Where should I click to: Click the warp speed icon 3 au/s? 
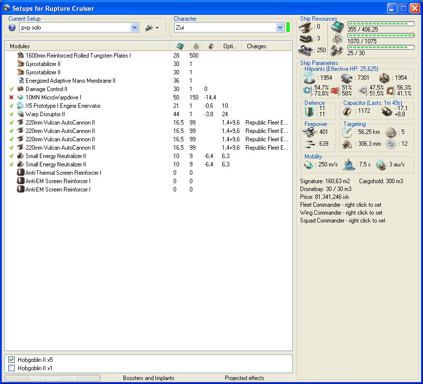point(381,165)
